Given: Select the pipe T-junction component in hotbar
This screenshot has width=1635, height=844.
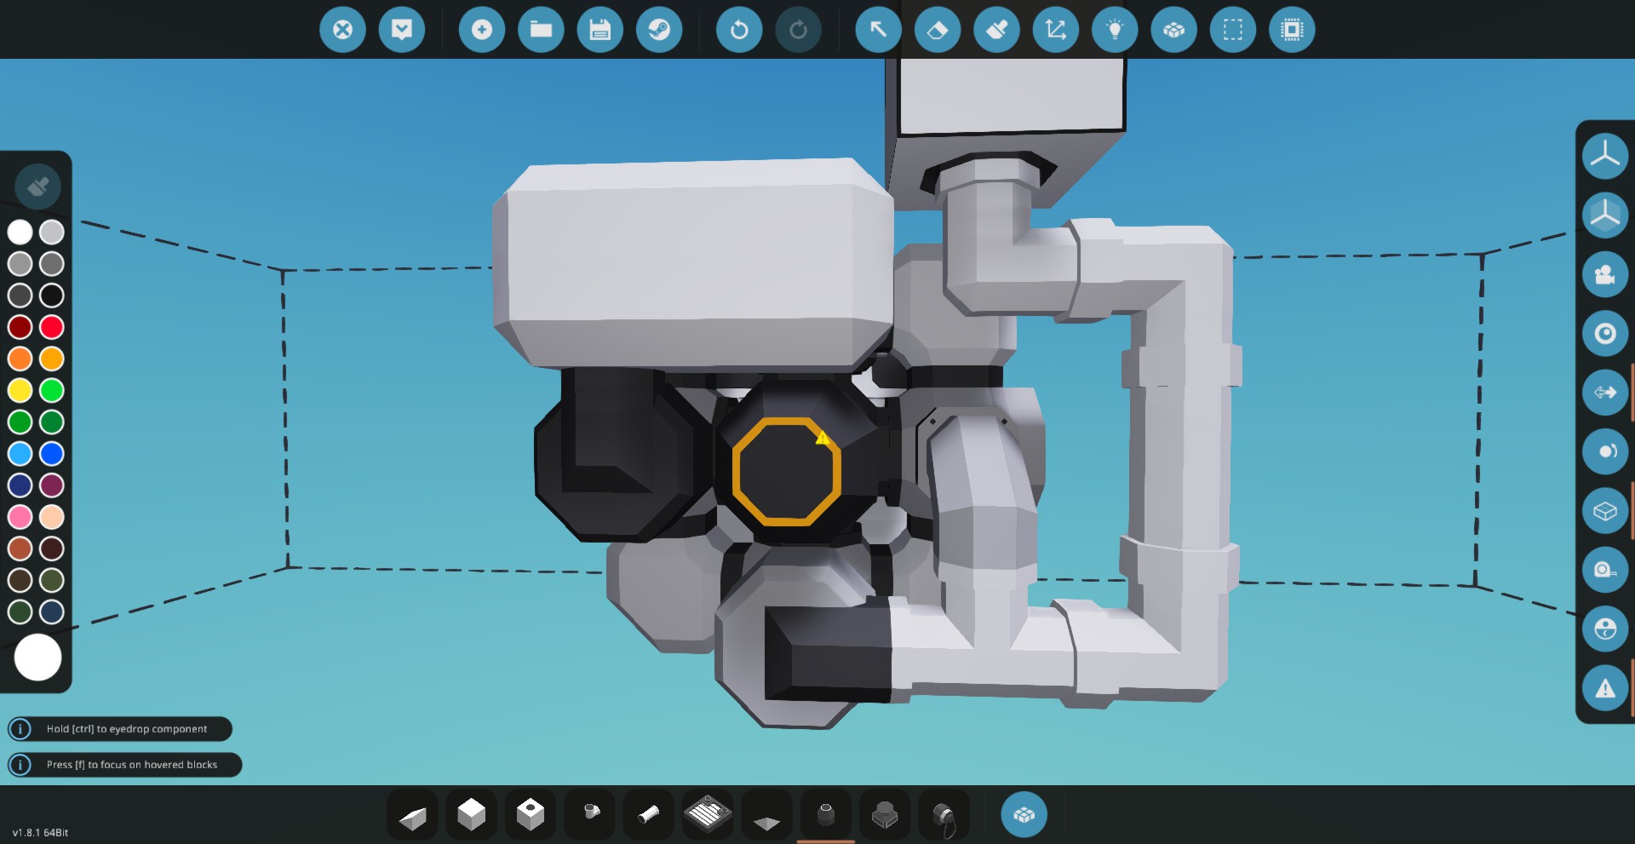Looking at the screenshot, I should click(589, 816).
